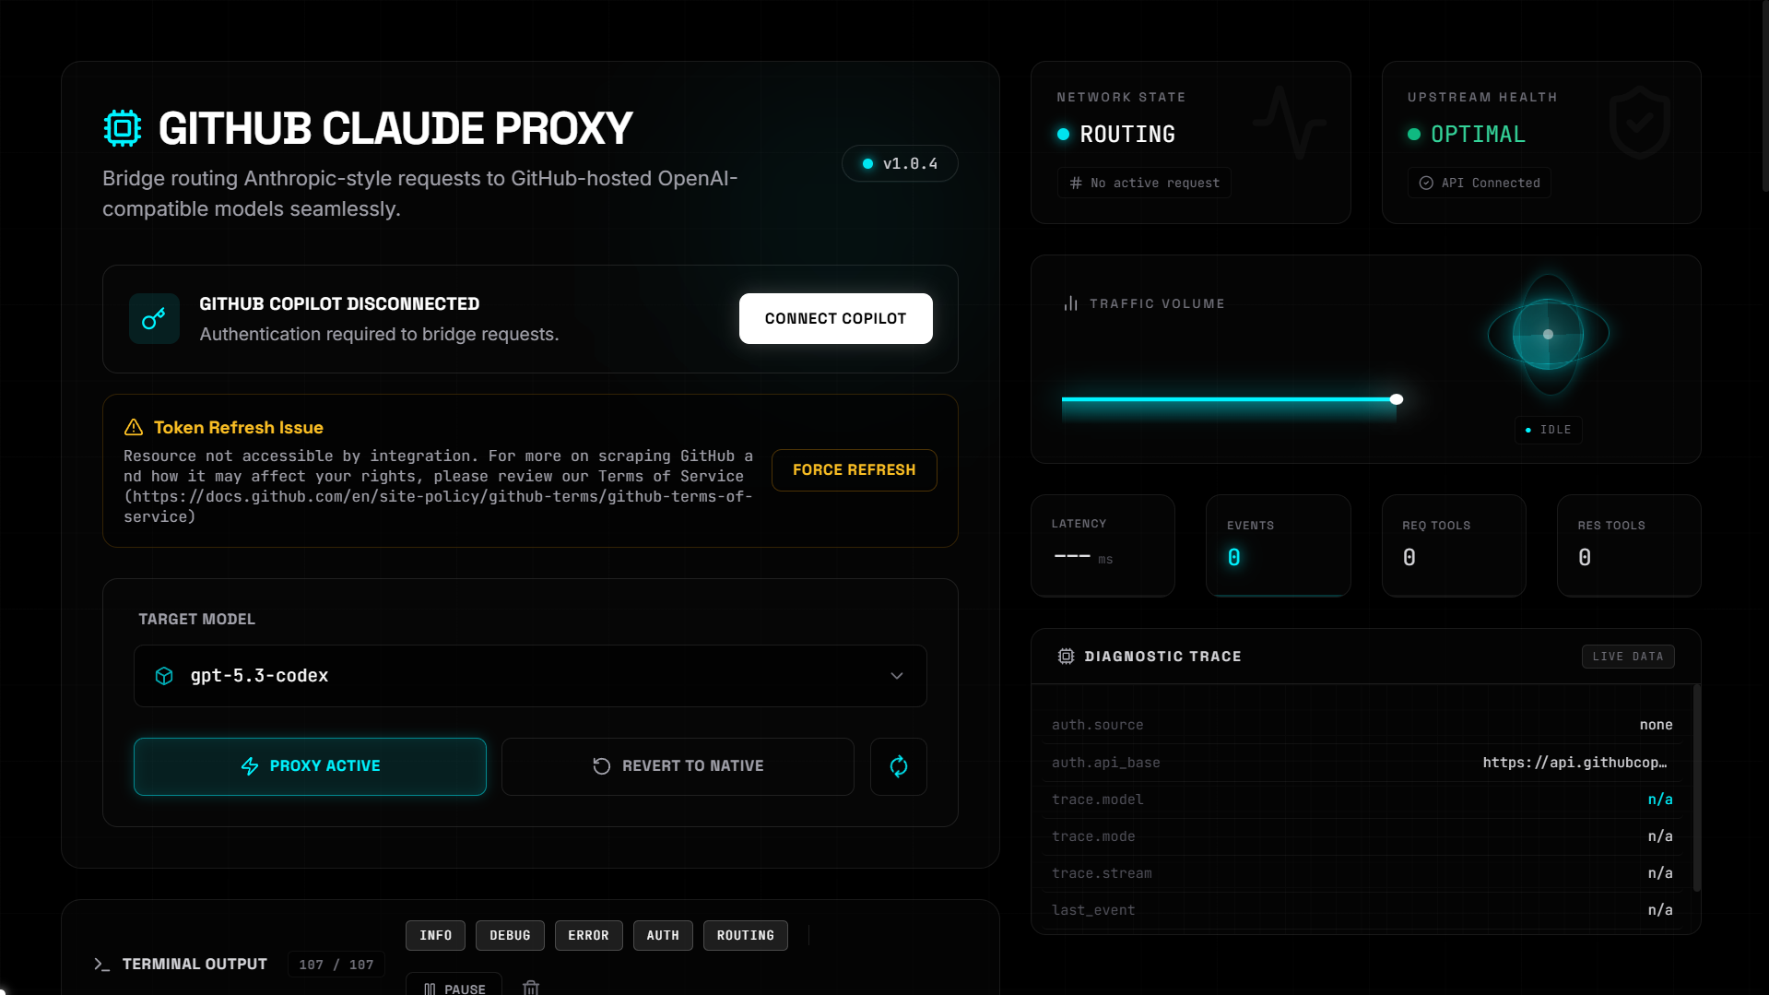The image size is (1769, 995).
Task: Click the trace.model row
Action: tap(1362, 800)
